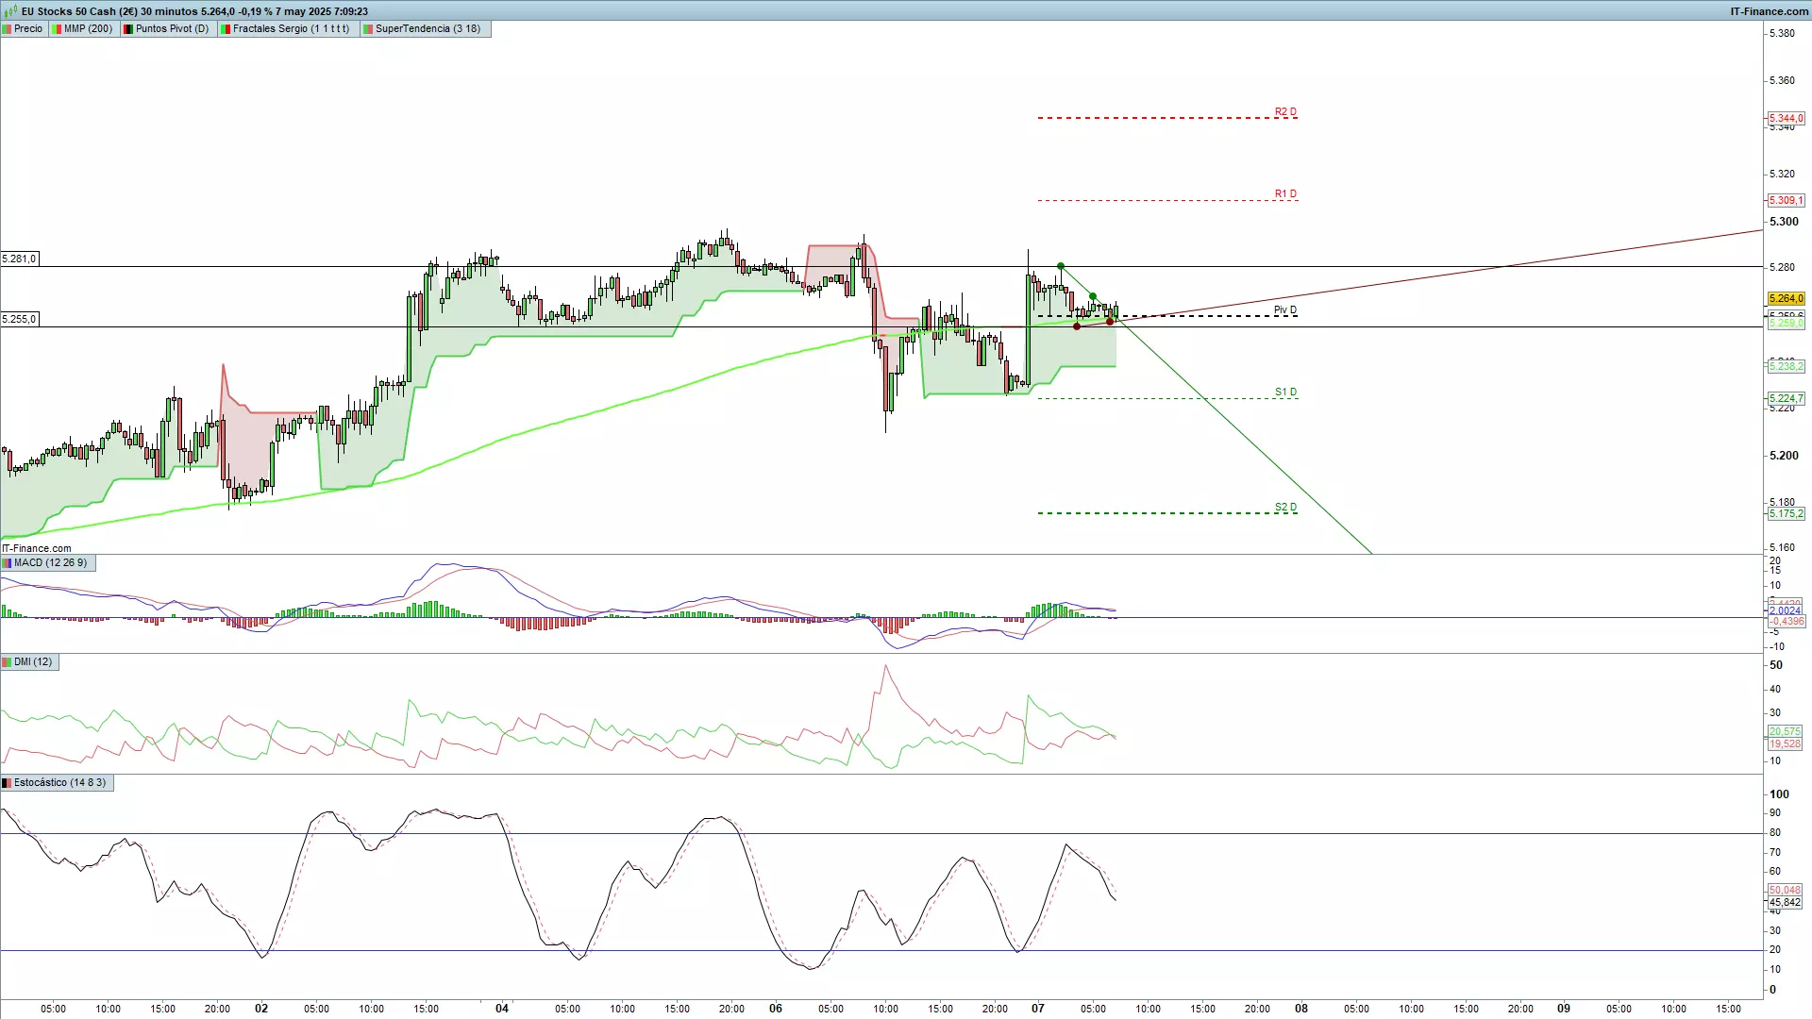Click the DMI value 20,575 tag
Viewport: 1812px width, 1019px height.
click(x=1785, y=731)
